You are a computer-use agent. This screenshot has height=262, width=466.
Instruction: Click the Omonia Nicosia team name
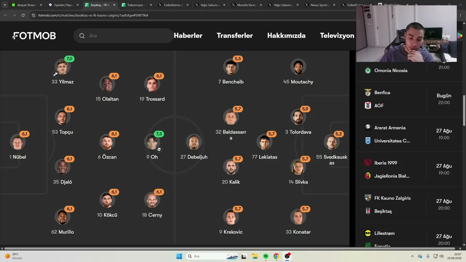391,71
